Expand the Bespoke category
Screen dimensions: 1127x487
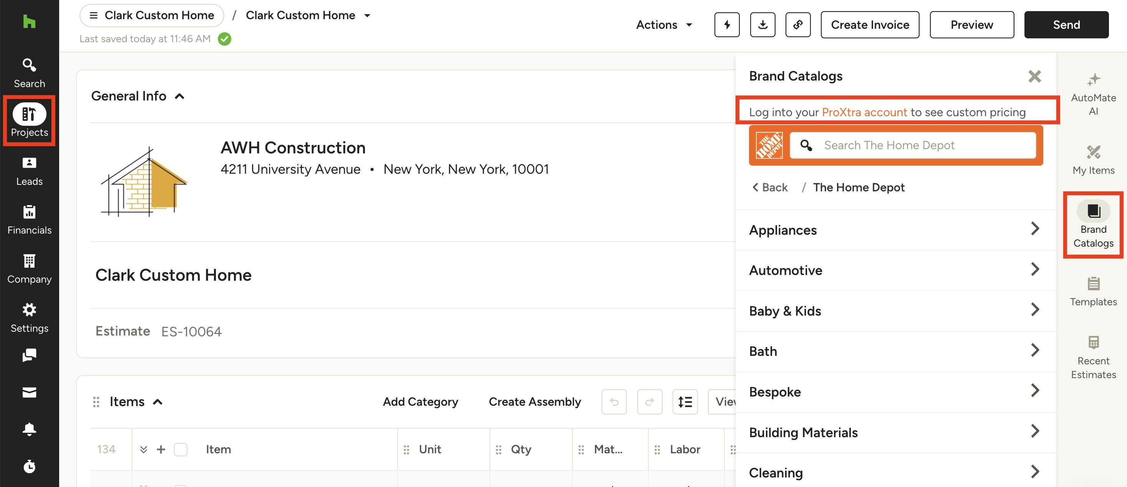point(895,392)
